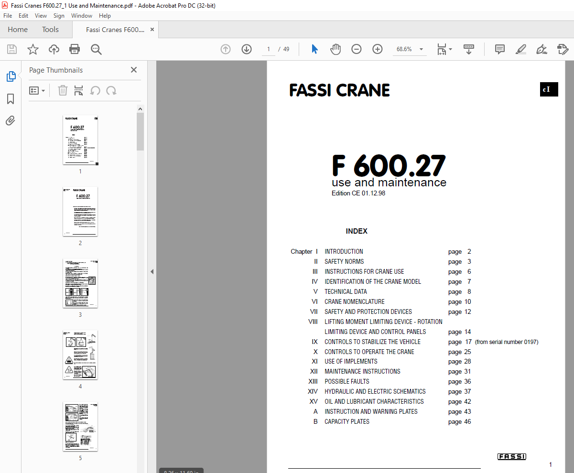Click the F 600.27 title text
The height and width of the screenshot is (473, 574).
[x=389, y=166]
